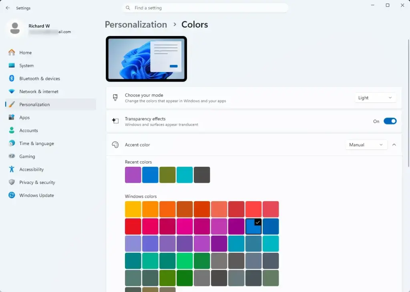Viewport: 410px width, 292px height.
Task: Click the Windows Update sync icon
Action: (x=12, y=195)
